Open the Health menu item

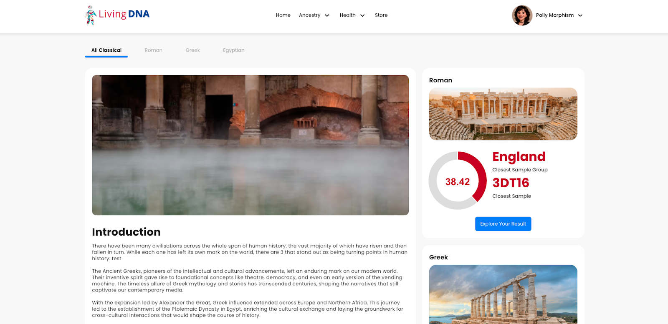347,15
